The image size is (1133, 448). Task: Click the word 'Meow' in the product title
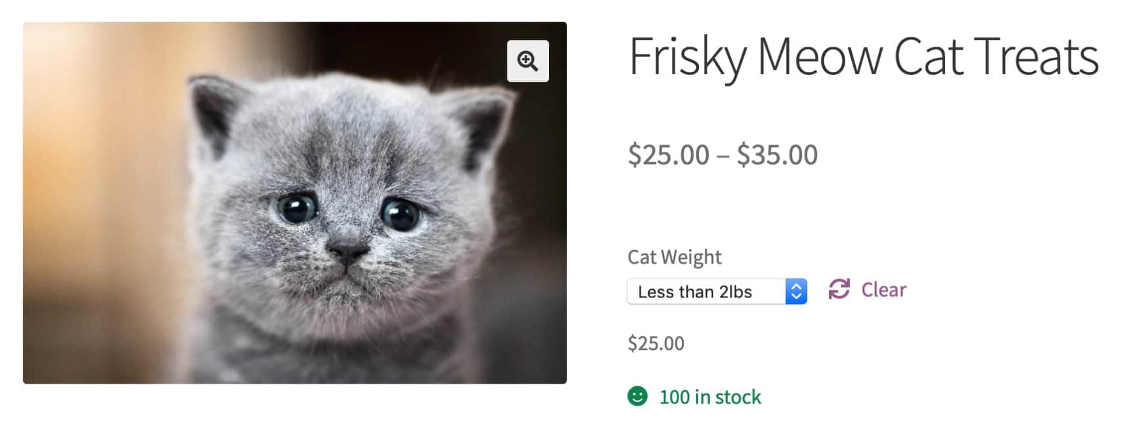[820, 58]
